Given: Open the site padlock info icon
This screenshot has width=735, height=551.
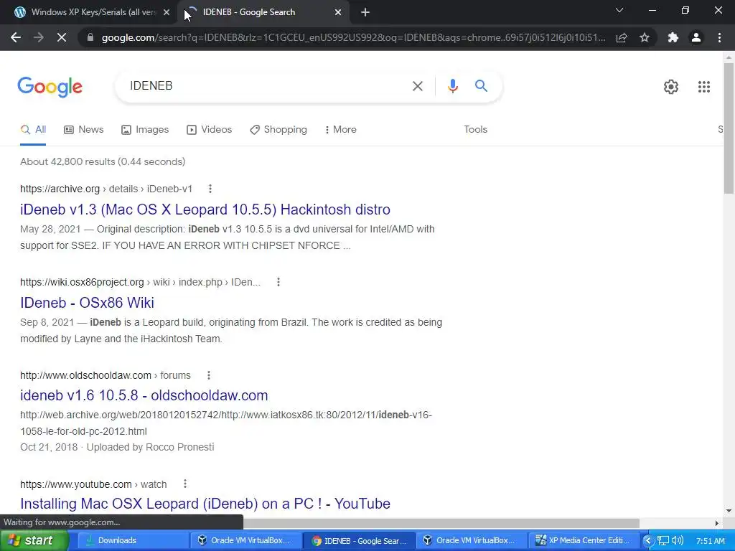Looking at the screenshot, I should [90, 37].
